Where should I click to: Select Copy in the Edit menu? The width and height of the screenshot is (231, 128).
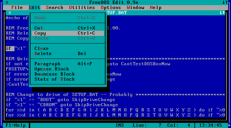tap(68, 33)
